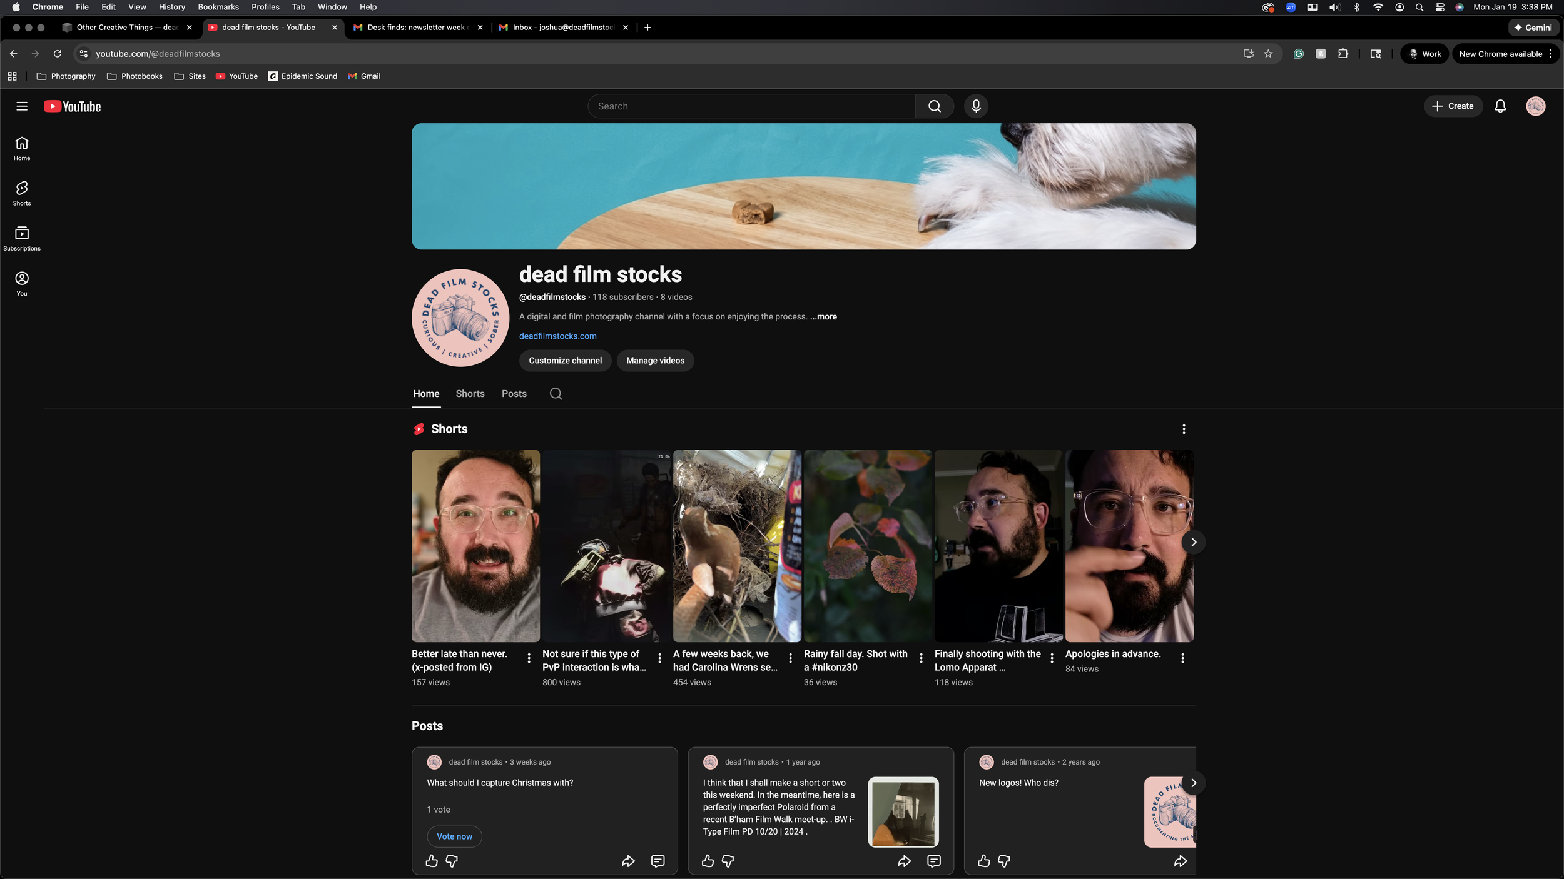Share the Christmas poll post
This screenshot has width=1564, height=879.
click(628, 861)
